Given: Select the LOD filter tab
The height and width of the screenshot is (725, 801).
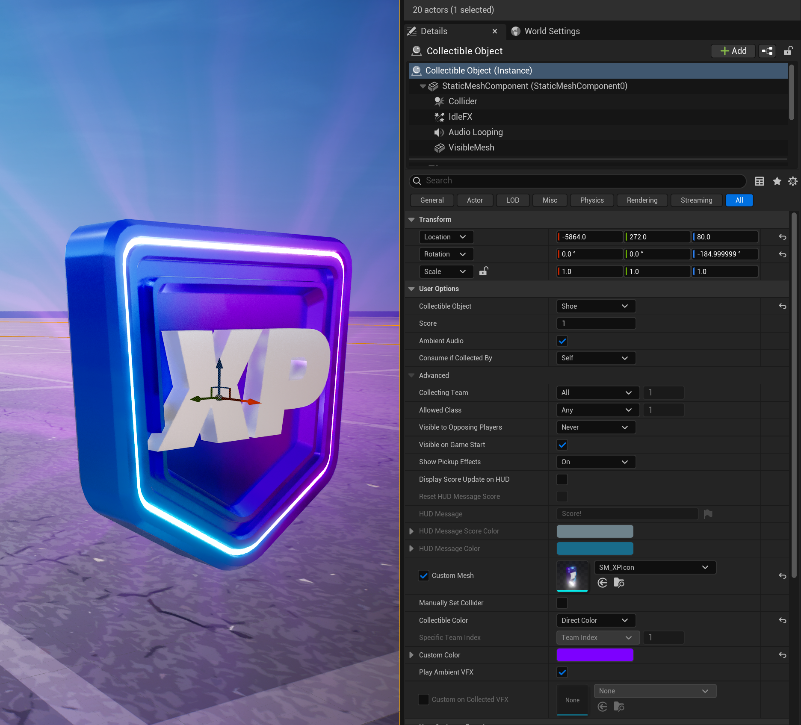Looking at the screenshot, I should click(513, 200).
